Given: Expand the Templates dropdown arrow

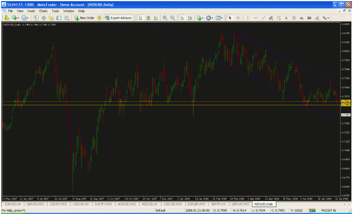Looking at the screenshot, I should pos(222,18).
